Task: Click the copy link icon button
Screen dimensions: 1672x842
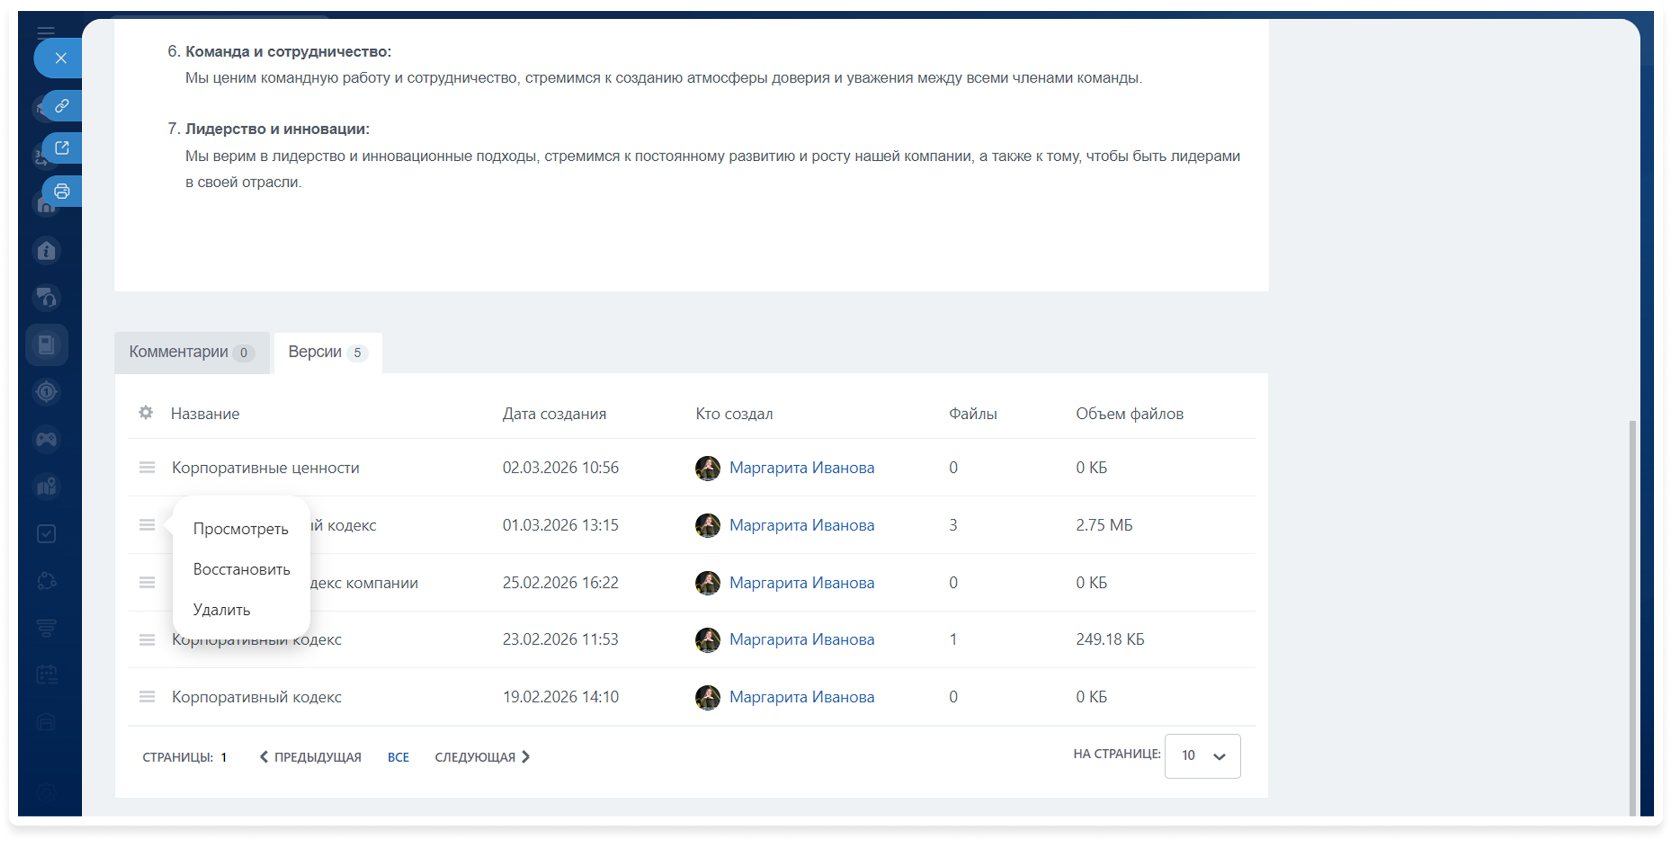Action: point(62,106)
